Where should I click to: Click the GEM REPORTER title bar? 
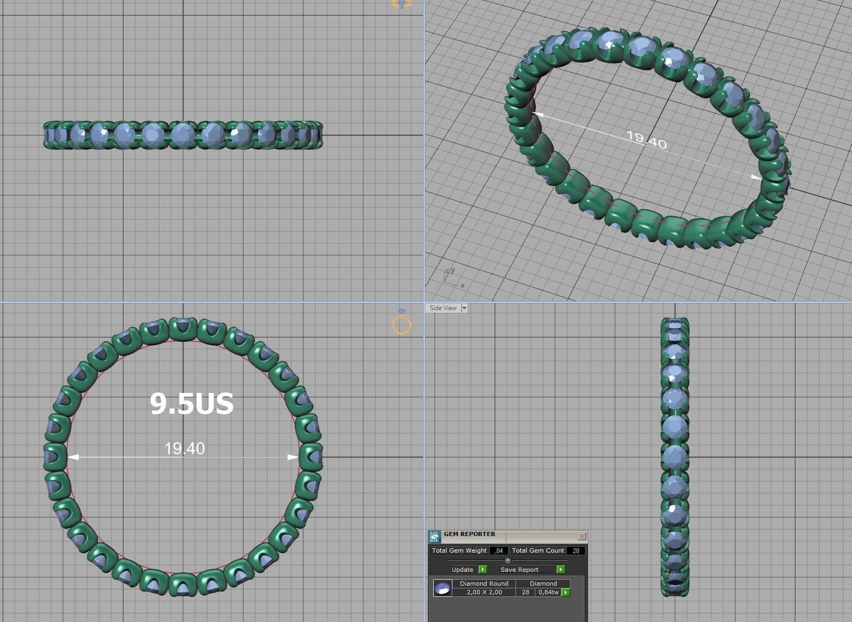click(x=507, y=536)
